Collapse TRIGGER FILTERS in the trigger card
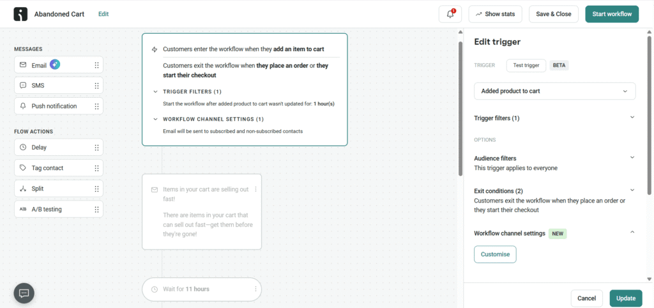 coord(155,91)
